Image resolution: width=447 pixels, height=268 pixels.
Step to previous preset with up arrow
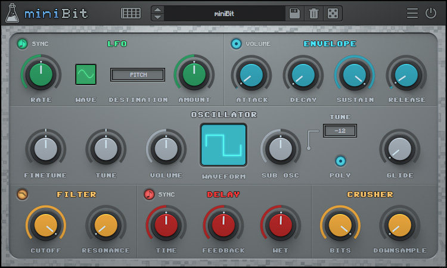tap(158, 10)
